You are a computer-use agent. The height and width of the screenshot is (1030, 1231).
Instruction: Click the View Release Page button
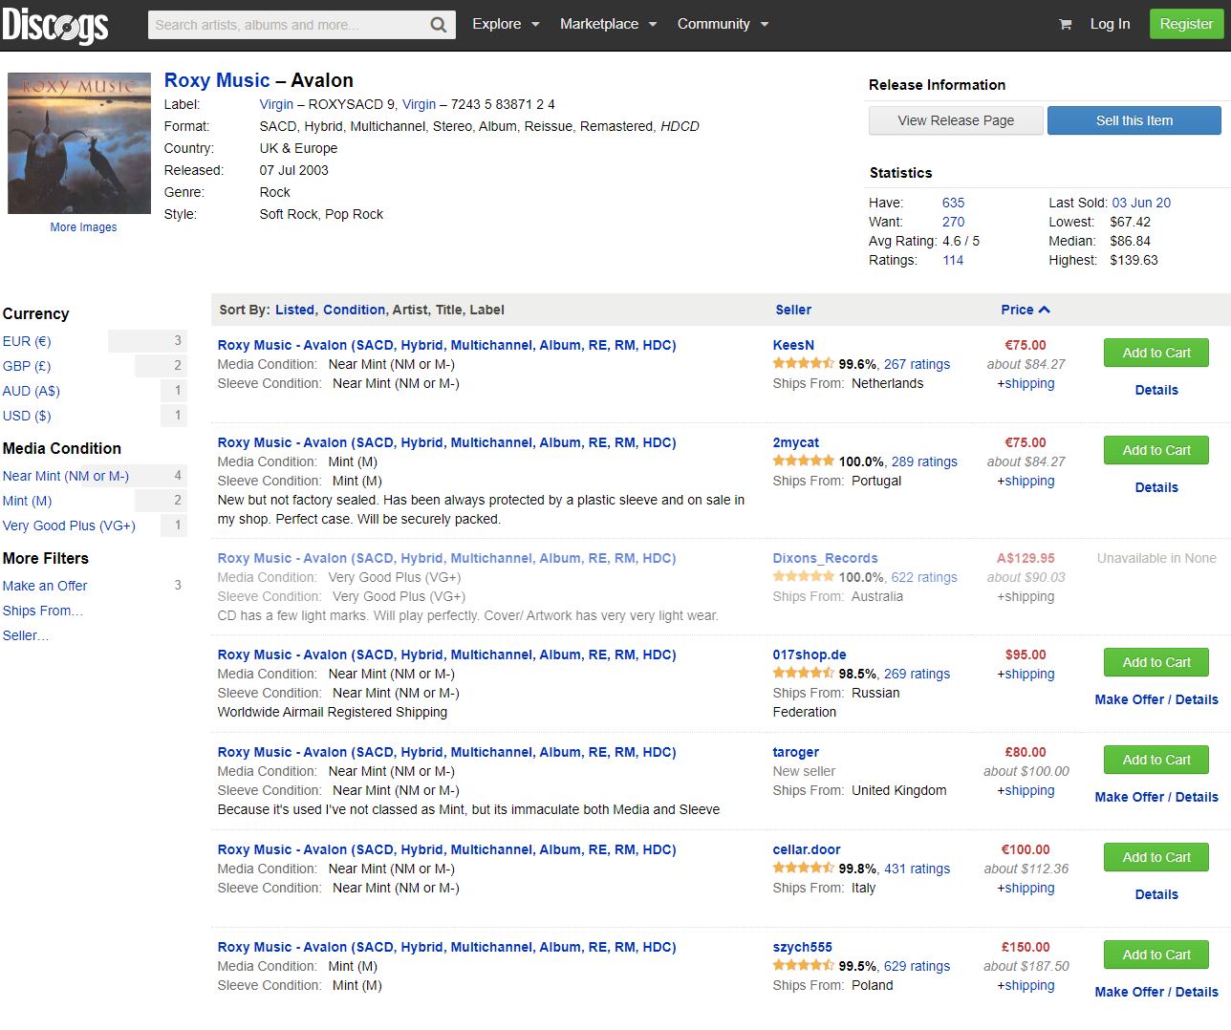[956, 120]
